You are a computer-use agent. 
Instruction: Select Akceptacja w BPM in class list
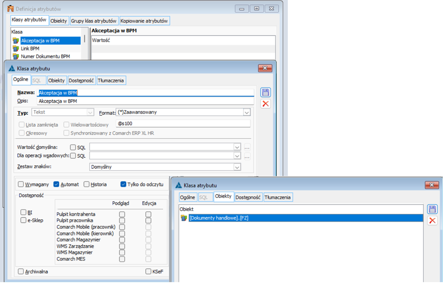(40, 41)
